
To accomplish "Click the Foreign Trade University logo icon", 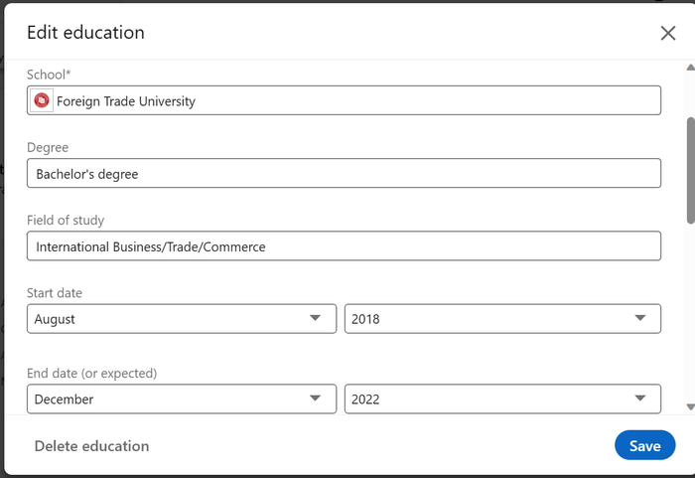I will (x=42, y=100).
